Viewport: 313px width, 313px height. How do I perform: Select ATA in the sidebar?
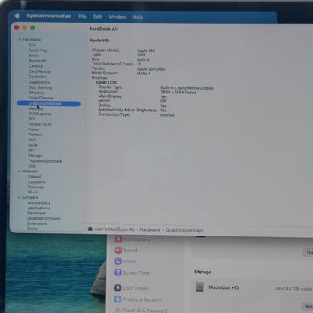(x=32, y=44)
